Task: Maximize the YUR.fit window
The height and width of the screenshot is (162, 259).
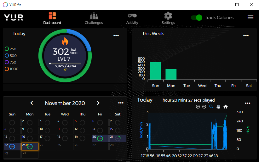Action: click(237, 5)
